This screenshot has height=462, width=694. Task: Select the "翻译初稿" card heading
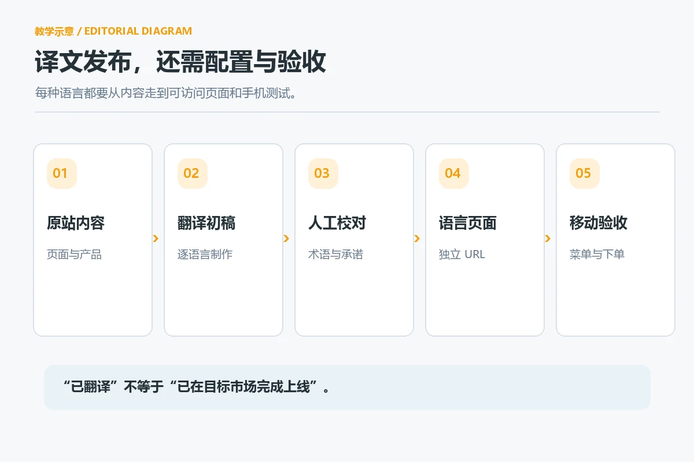pyautogui.click(x=206, y=223)
